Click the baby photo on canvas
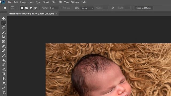Image resolution: width=171 pixels, height=96 pixels. pos(108,70)
